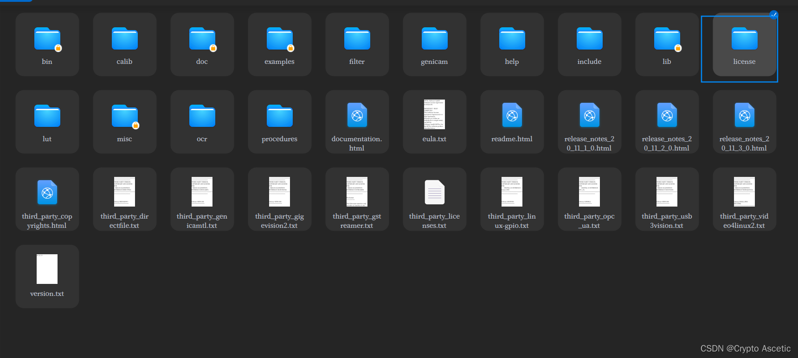
Task: Select the documentation.html web file icon
Action: coord(357,115)
